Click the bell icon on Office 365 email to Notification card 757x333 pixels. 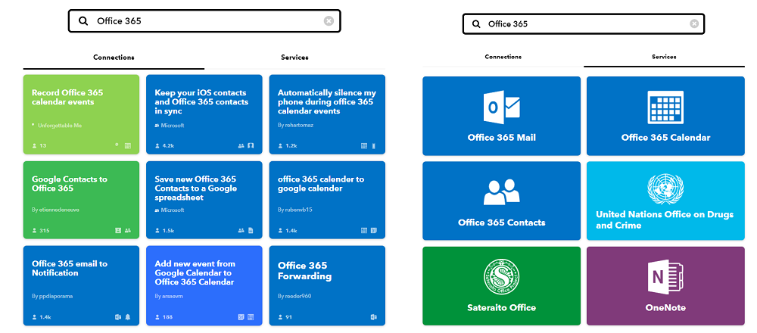tap(128, 317)
